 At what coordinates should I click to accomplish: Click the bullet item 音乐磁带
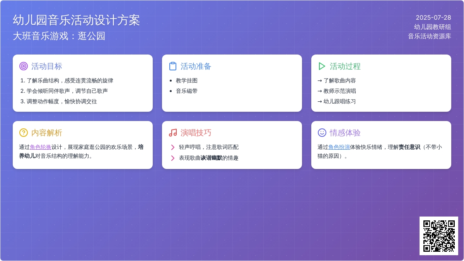point(187,91)
